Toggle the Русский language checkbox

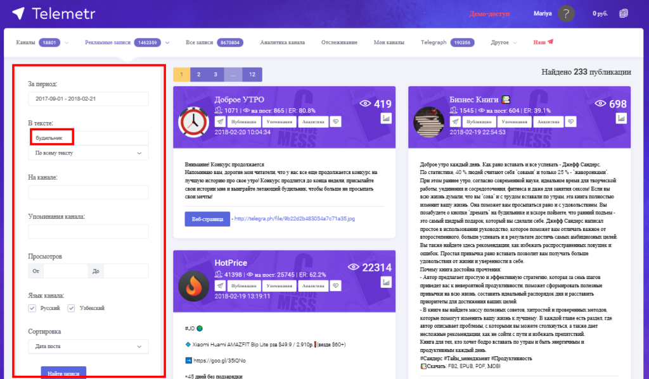coord(32,308)
